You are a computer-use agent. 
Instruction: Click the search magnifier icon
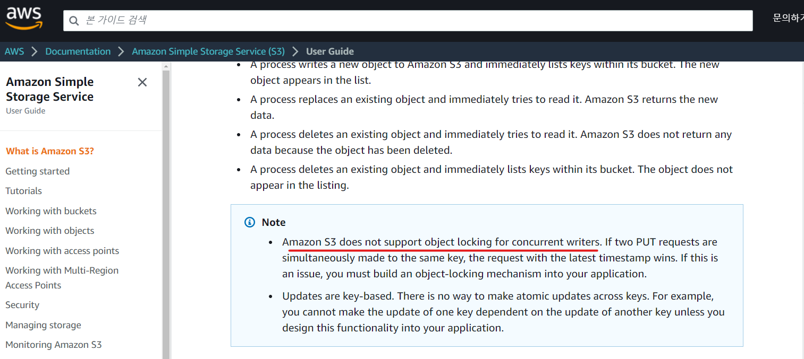coord(74,21)
